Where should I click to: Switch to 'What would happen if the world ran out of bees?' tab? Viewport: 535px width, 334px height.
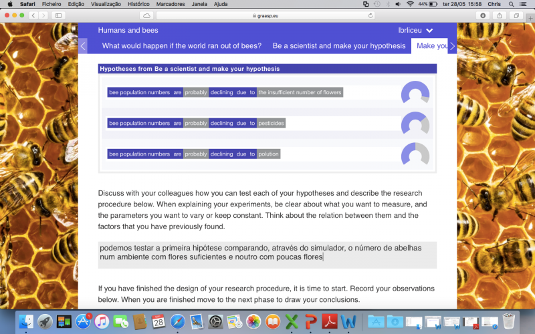(182, 46)
